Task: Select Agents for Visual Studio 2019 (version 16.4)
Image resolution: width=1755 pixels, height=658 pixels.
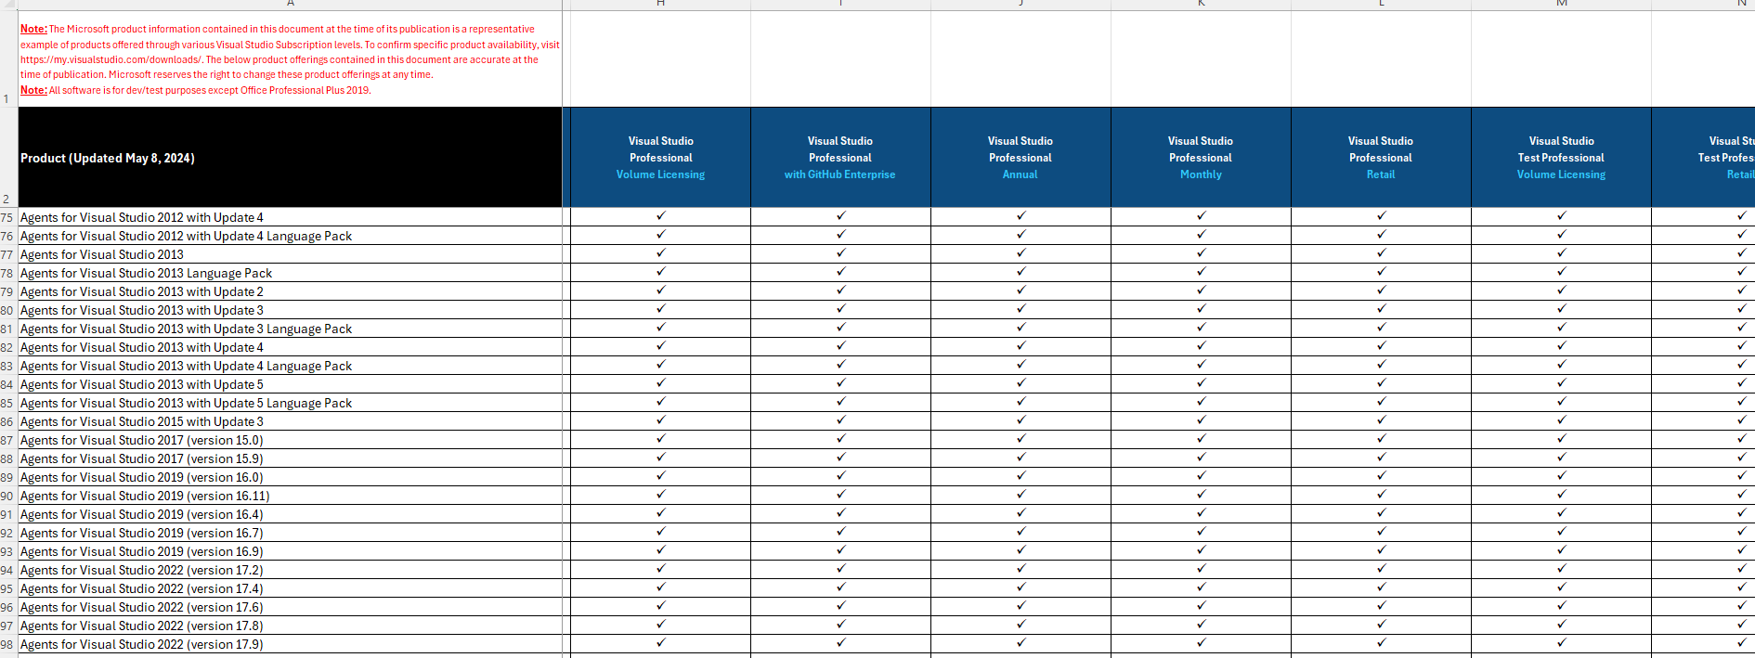Action: (290, 514)
